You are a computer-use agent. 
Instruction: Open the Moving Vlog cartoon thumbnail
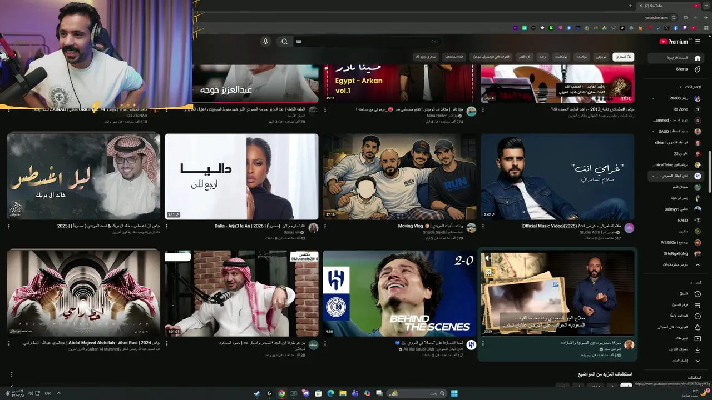[399, 177]
